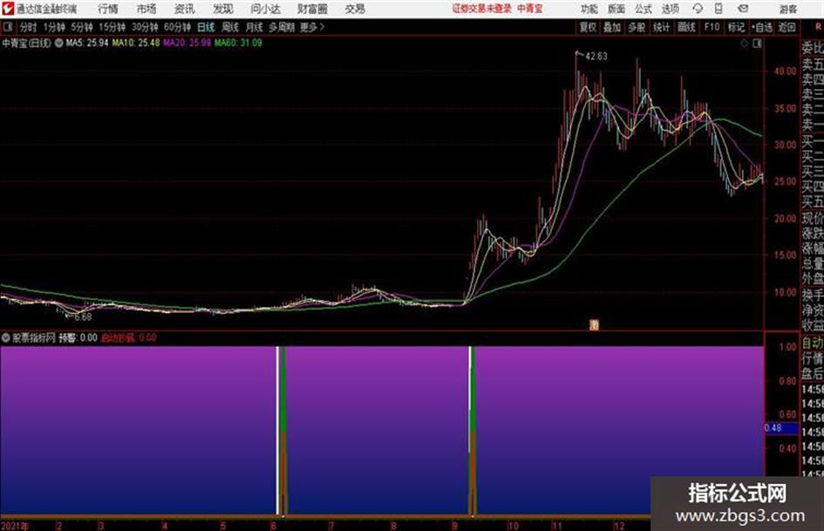Open the 版面 menu
Viewport: 824px width, 531px height.
click(x=616, y=9)
